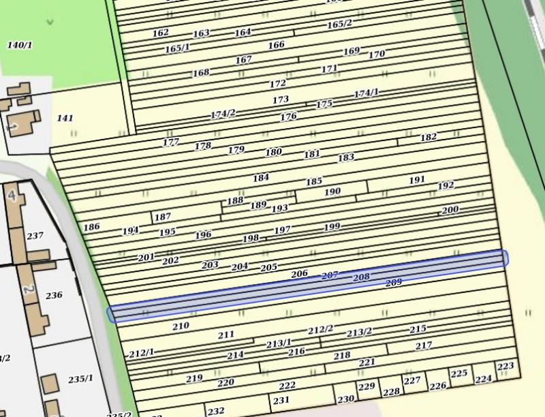
Task: Select parcel number 184
Action: (x=261, y=178)
